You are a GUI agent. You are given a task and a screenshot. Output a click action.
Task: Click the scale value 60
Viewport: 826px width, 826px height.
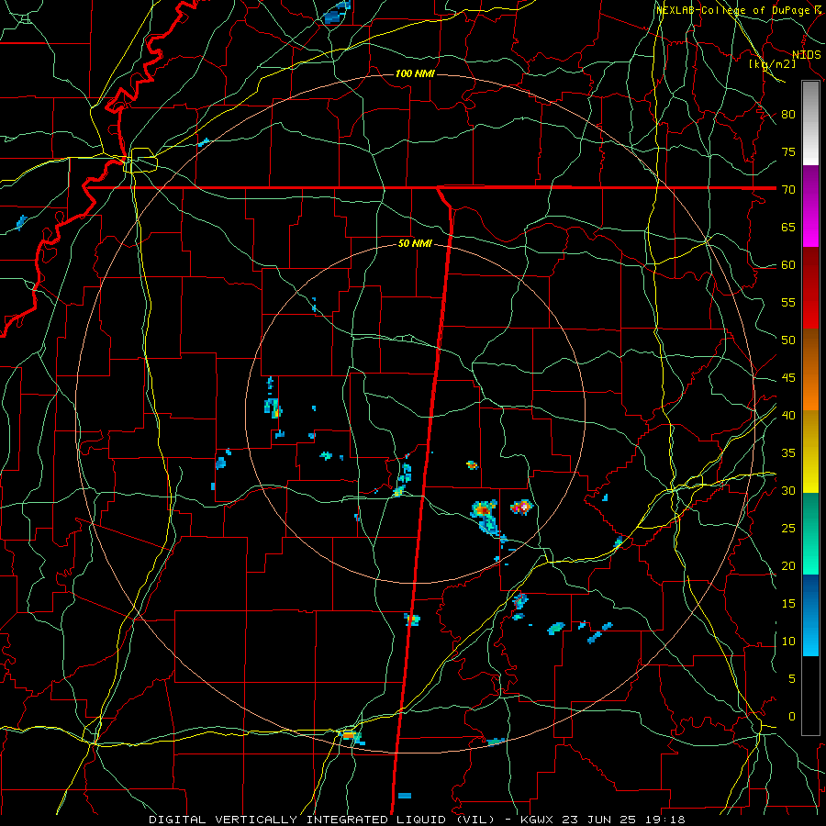click(788, 265)
